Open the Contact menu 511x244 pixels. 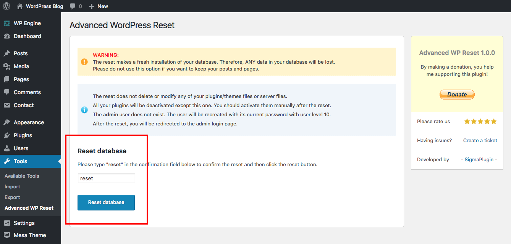(31, 105)
